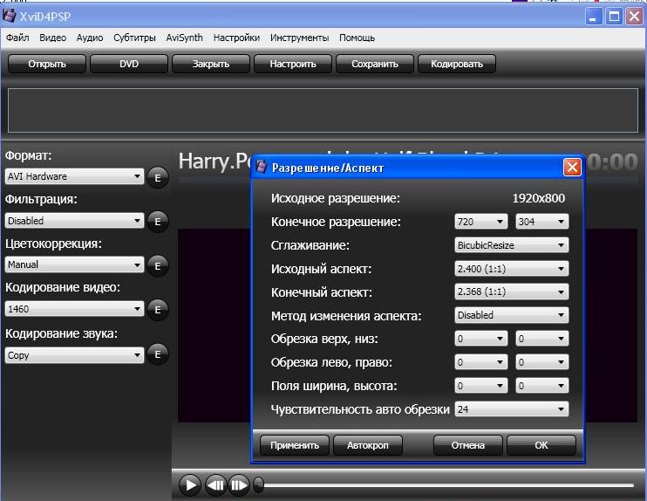This screenshot has width=647, height=501.
Task: Open the Формат AVI Hardware dropdown
Action: [x=74, y=177]
